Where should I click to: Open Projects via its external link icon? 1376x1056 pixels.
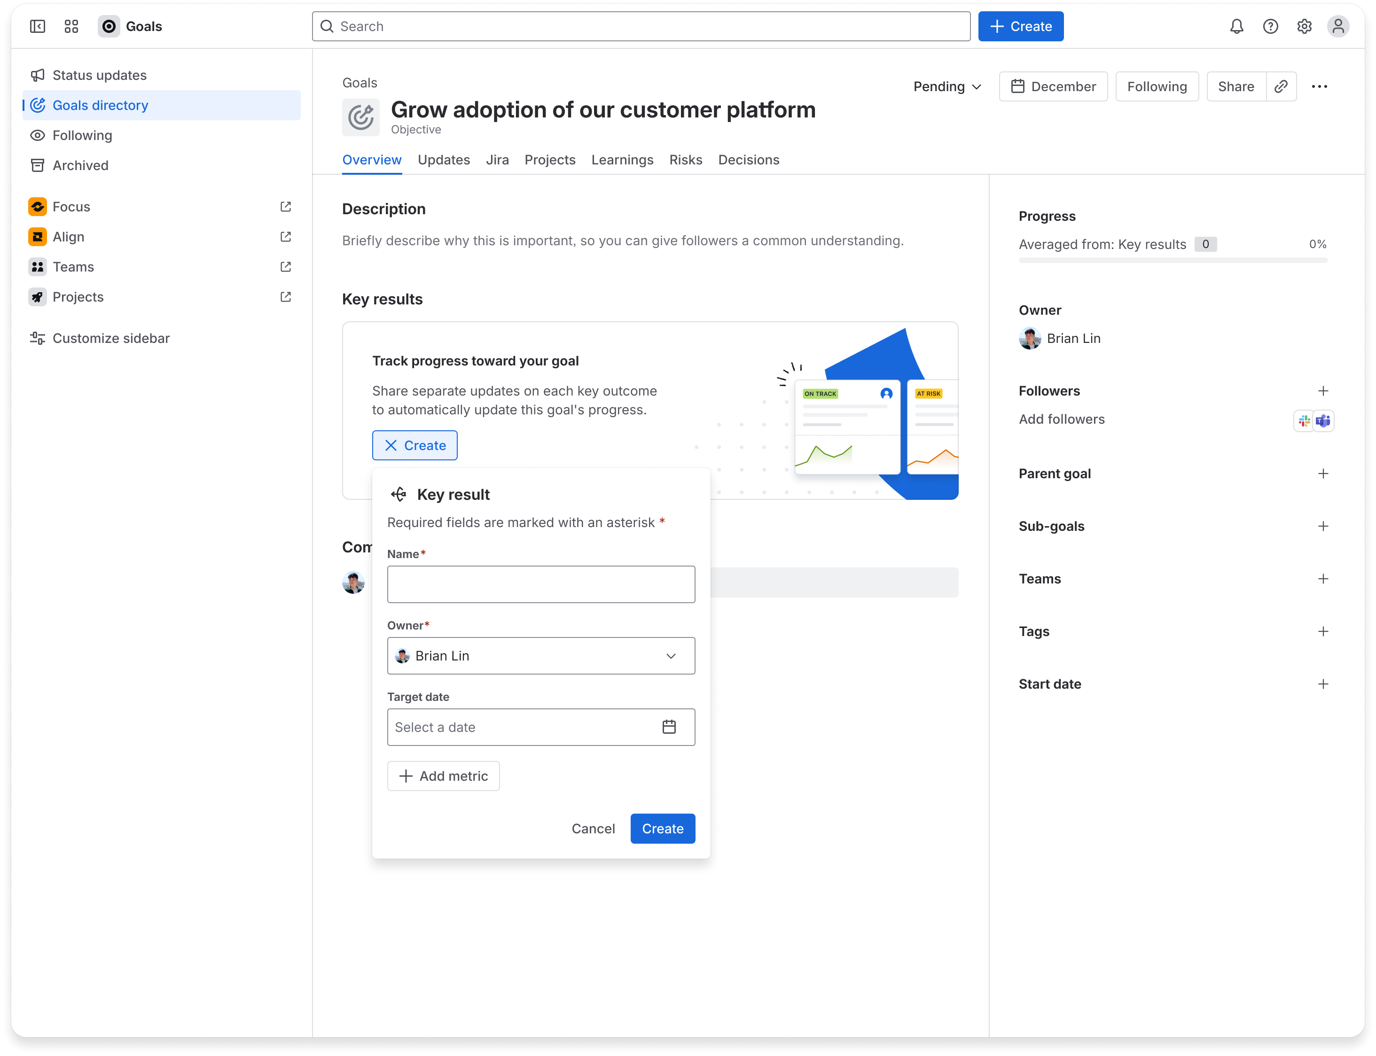click(285, 296)
